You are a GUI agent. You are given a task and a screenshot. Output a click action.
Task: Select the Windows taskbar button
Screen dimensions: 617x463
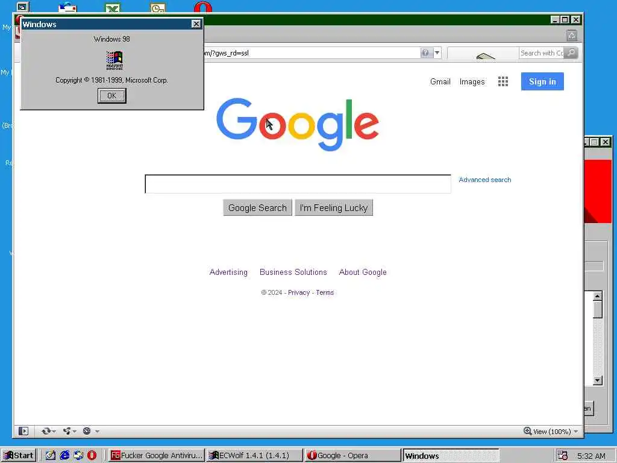tap(451, 456)
